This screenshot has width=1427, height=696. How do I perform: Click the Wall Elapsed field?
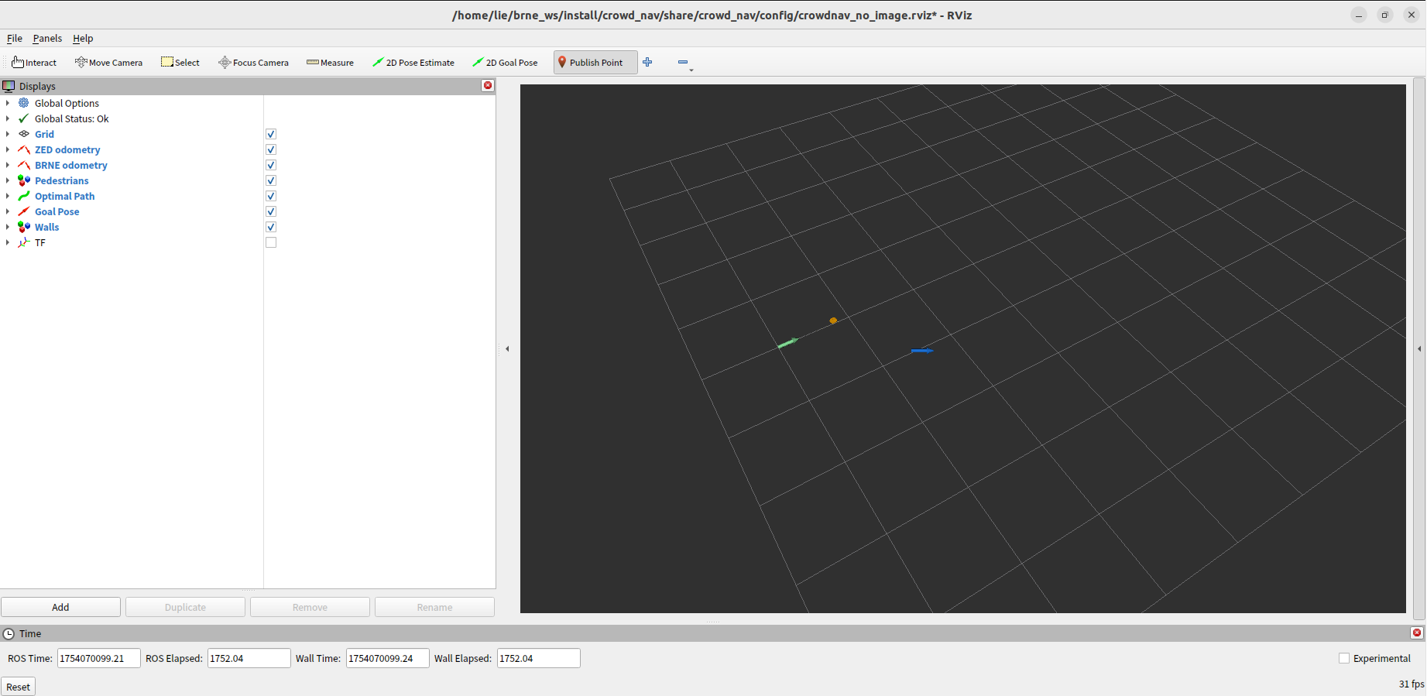pyautogui.click(x=538, y=658)
